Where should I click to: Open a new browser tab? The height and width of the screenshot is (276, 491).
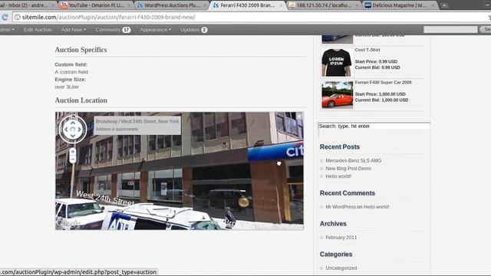(x=444, y=5)
